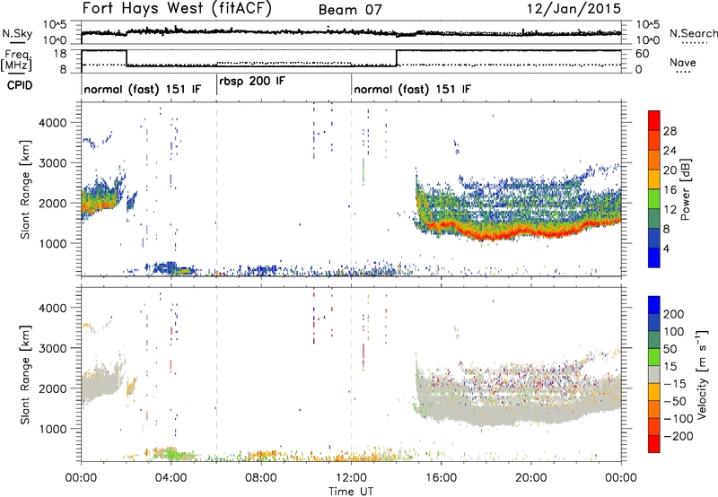718x497 pixels.
Task: Click the '24' label on the Power color bar
Action: click(670, 151)
